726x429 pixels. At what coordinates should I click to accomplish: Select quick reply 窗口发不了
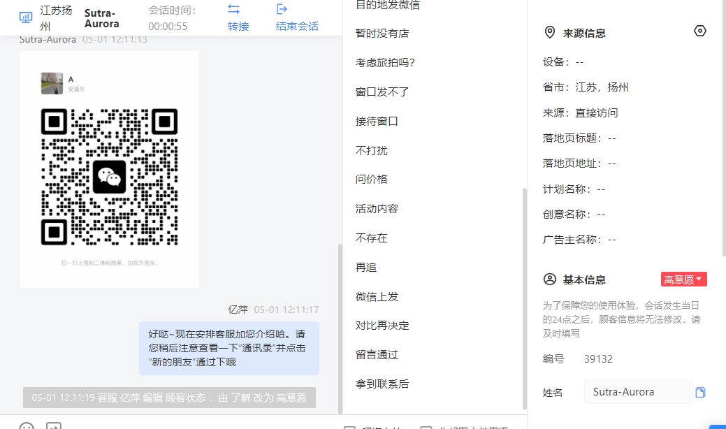click(x=382, y=92)
